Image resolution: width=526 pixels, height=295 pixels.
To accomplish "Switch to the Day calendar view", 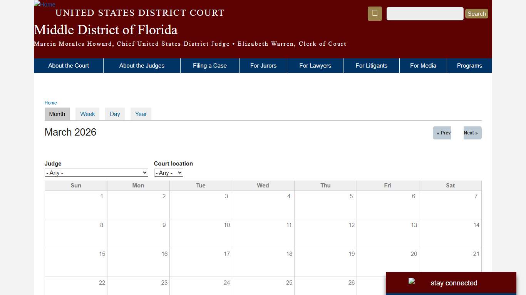I will (114, 114).
